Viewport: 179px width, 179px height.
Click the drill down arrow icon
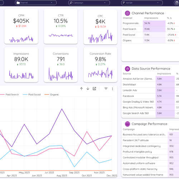(88, 89)
